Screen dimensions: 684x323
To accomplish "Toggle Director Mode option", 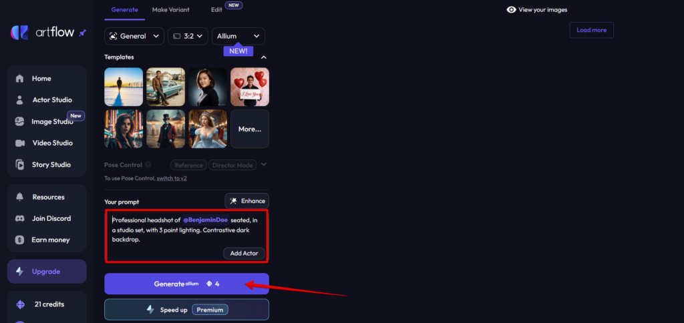I will tap(232, 166).
